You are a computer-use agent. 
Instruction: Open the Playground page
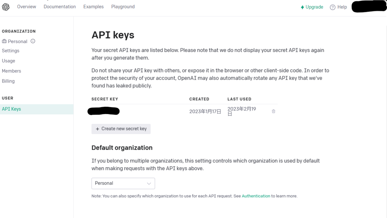[x=123, y=6]
